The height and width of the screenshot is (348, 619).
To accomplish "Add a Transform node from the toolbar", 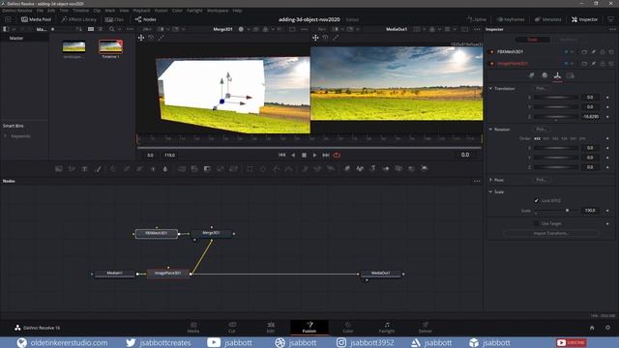I will tap(233, 169).
